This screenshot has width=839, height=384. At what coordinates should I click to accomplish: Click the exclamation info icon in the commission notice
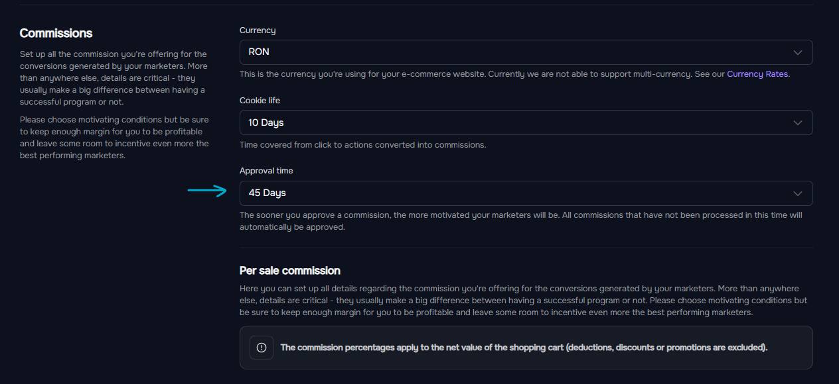262,348
